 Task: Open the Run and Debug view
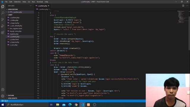(x=3, y=26)
